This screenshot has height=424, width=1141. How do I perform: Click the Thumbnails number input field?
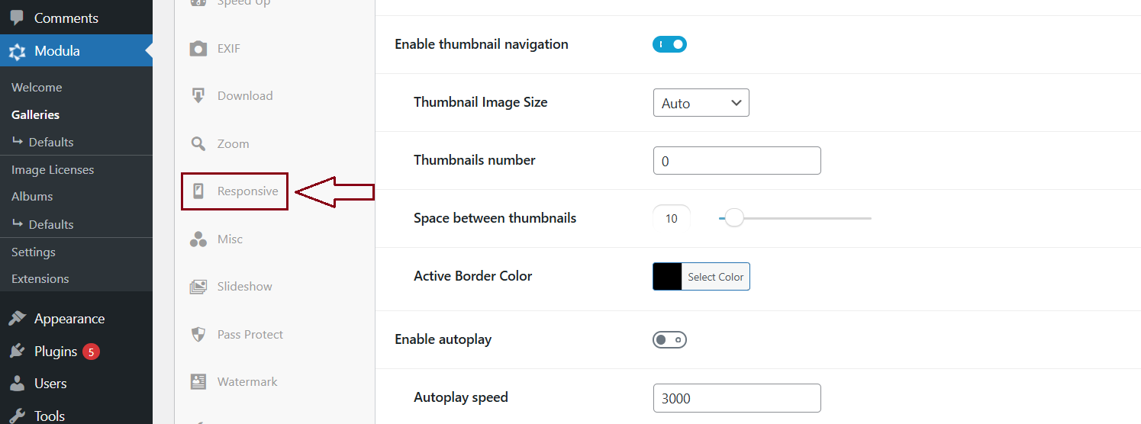736,161
